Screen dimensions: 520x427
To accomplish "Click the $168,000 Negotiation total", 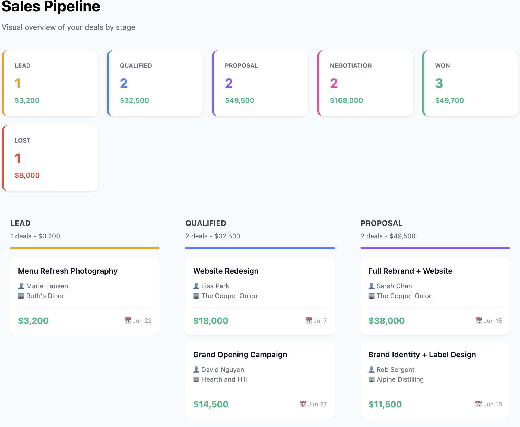I will 346,100.
